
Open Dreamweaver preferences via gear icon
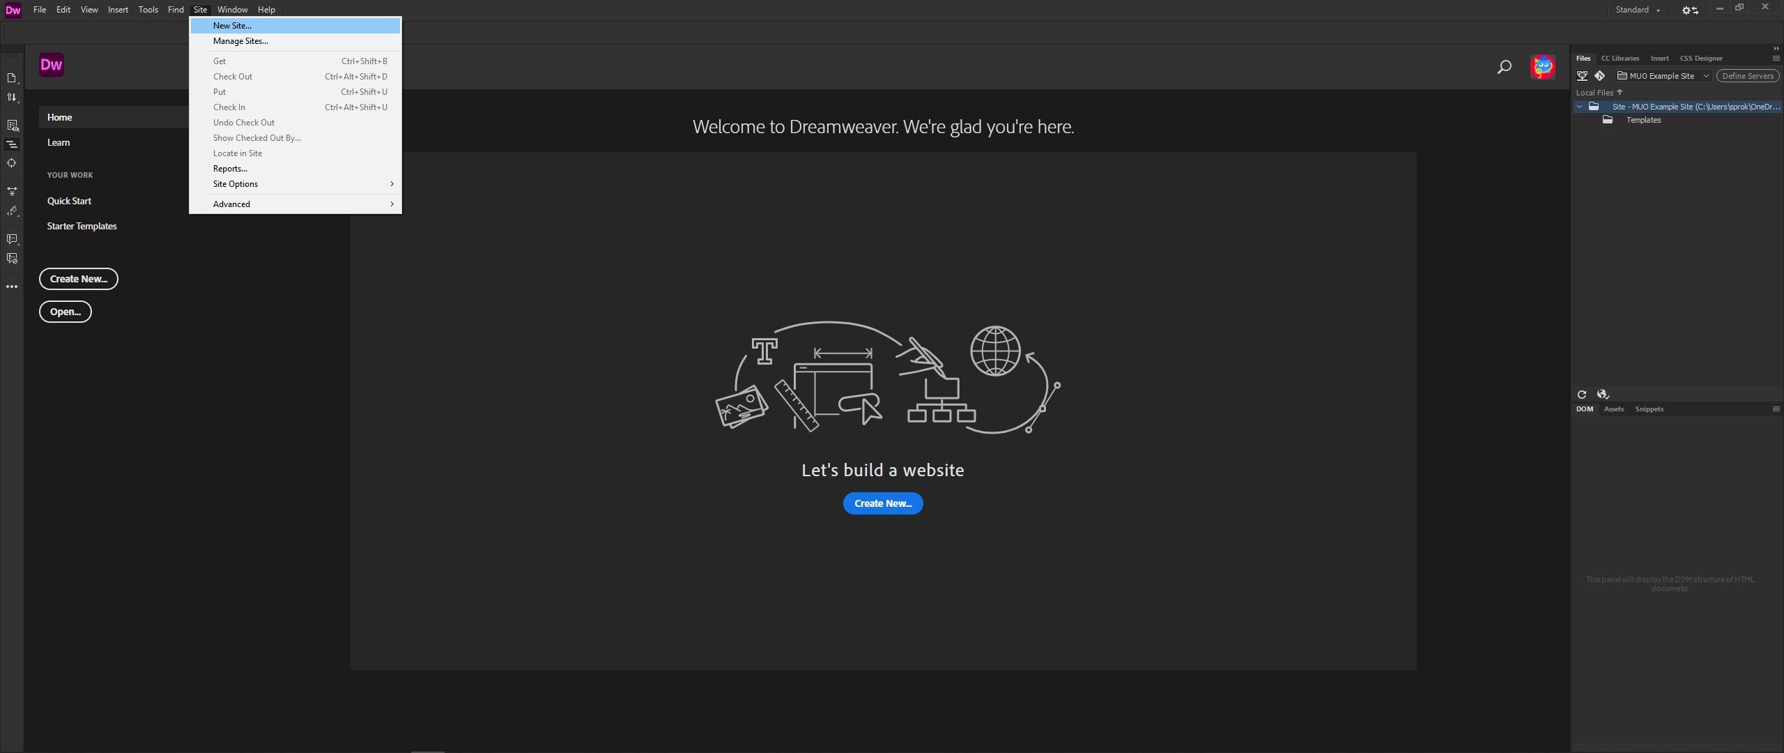tap(1689, 10)
